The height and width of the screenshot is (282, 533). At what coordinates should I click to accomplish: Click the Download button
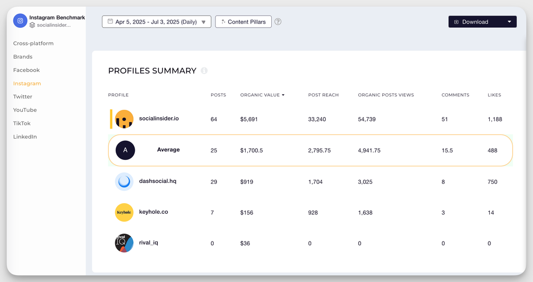[474, 22]
